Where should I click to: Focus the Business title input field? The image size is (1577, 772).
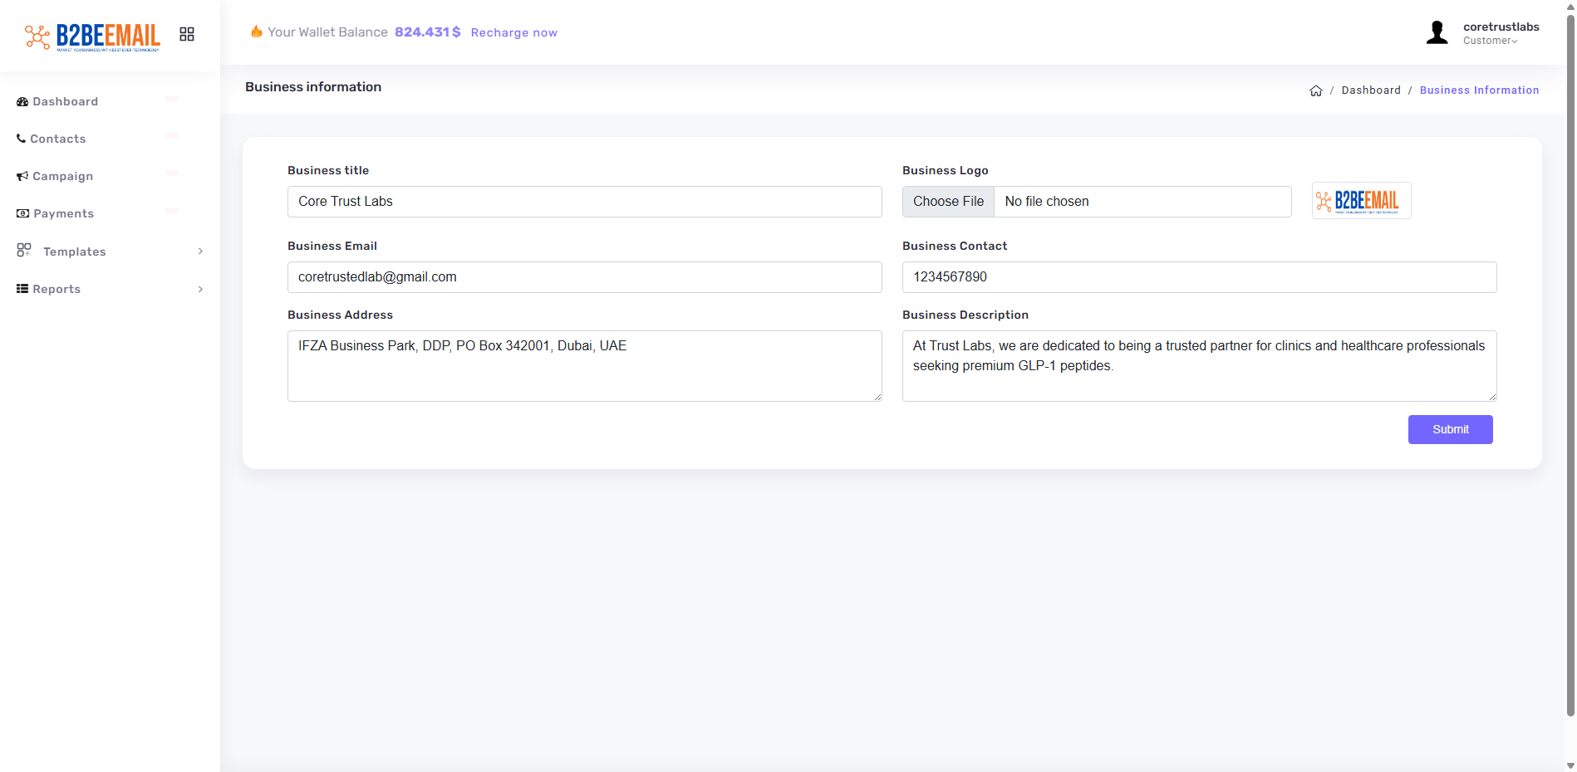coord(584,202)
